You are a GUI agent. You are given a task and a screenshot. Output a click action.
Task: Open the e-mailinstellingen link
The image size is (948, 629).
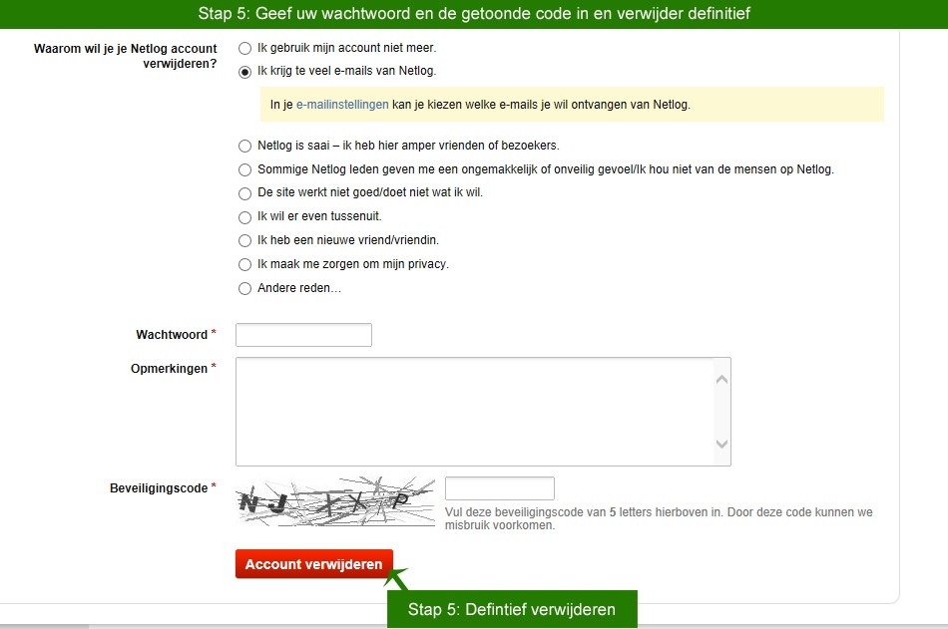click(342, 105)
